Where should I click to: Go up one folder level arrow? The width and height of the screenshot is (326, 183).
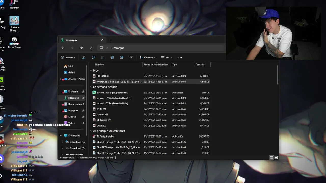[81, 48]
